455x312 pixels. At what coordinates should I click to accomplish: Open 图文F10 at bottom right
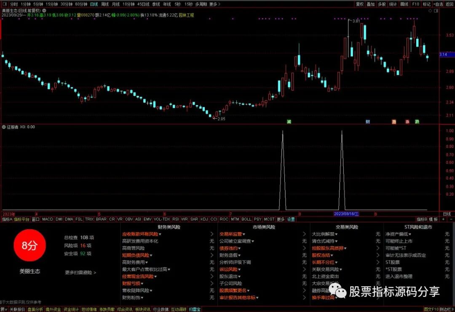click(x=431, y=309)
